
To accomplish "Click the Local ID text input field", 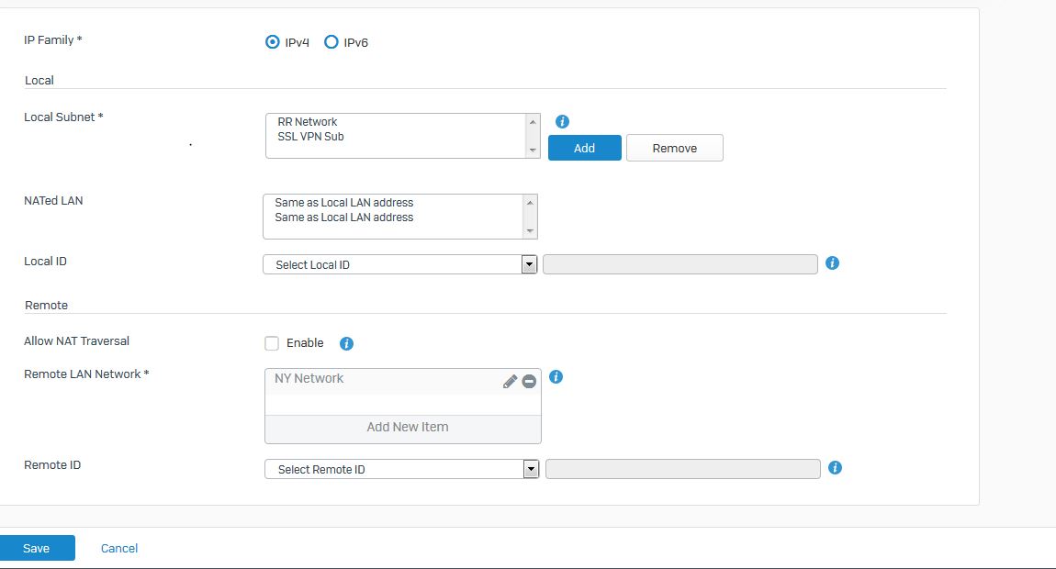I will point(680,264).
